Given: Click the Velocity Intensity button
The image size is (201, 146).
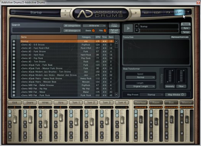Looking at the screenshot, I should (x=170, y=86).
